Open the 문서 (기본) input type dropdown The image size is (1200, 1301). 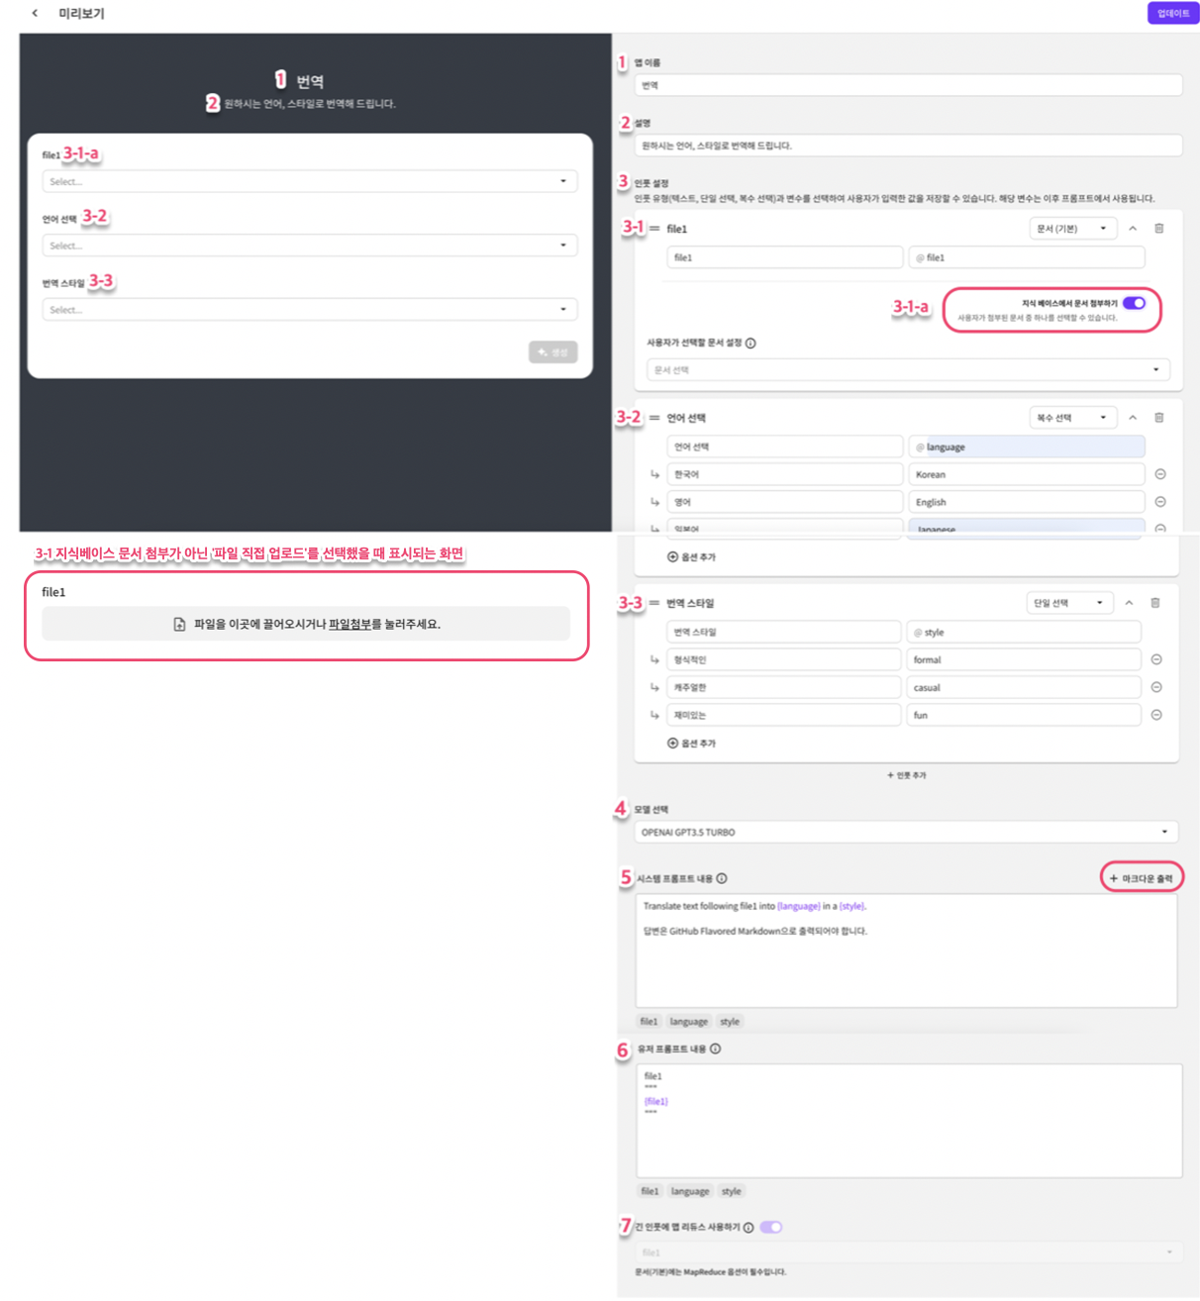(1072, 229)
